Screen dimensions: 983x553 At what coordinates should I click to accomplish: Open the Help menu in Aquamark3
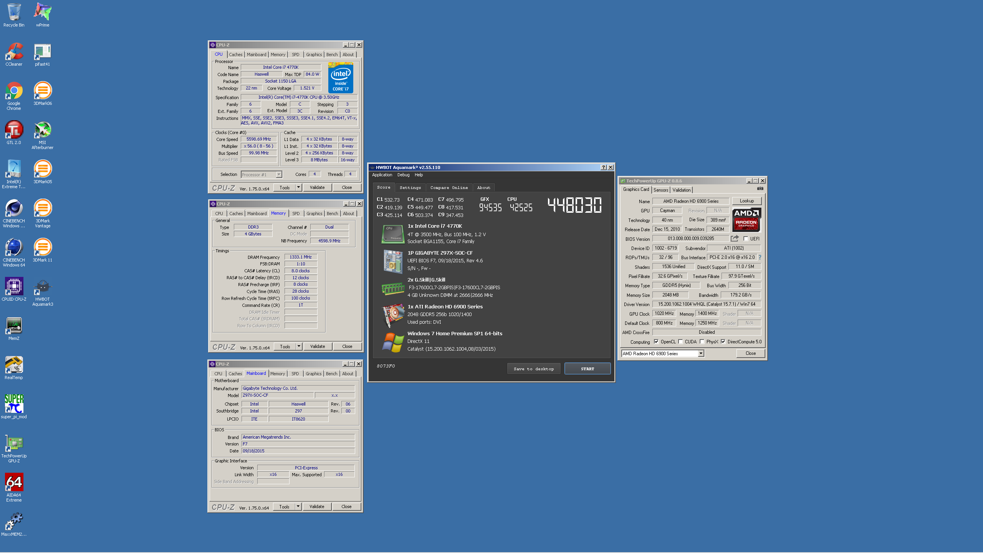point(419,175)
